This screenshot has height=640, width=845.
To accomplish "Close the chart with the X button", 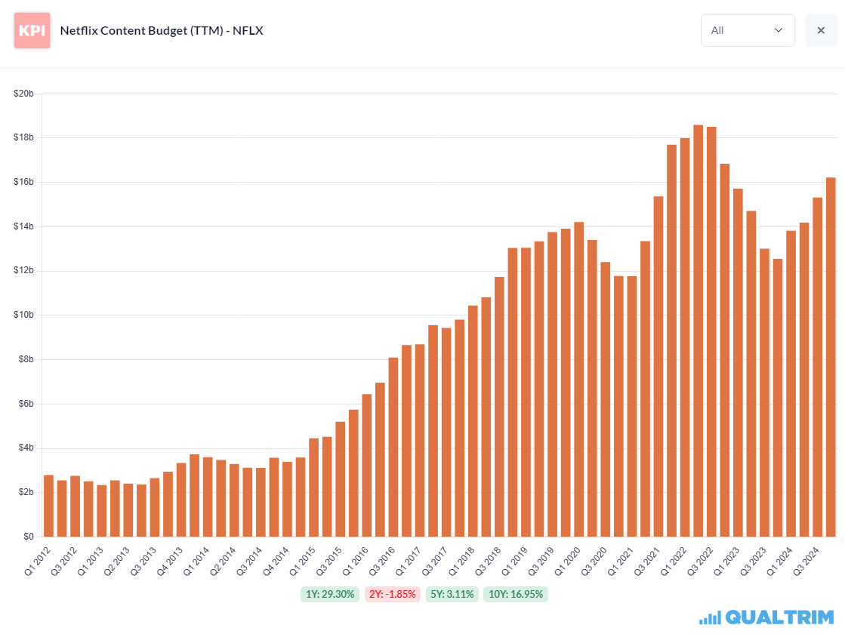I will pyautogui.click(x=821, y=30).
